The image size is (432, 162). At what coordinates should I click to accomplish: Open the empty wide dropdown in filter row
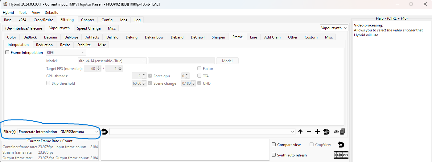[x=202, y=132]
